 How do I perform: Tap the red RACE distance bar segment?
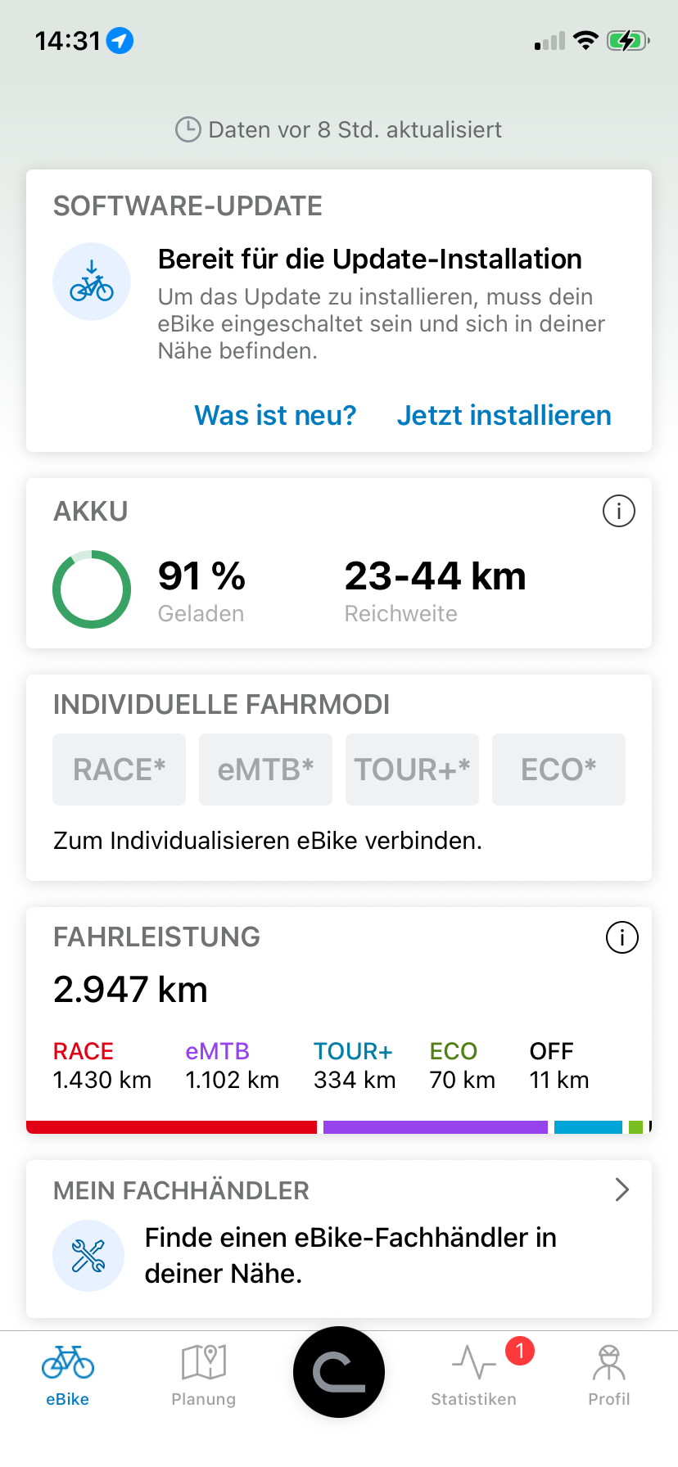pos(172,1127)
